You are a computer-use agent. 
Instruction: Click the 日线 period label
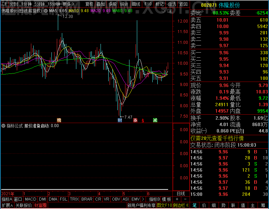[181, 193]
